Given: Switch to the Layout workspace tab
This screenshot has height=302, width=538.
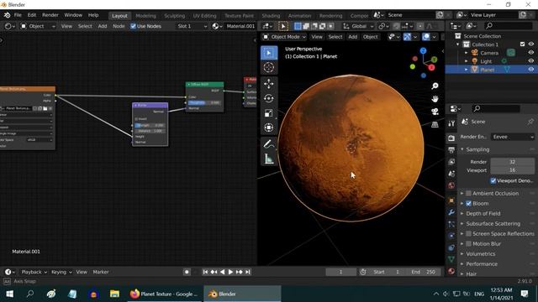Looking at the screenshot, I should pos(119,16).
